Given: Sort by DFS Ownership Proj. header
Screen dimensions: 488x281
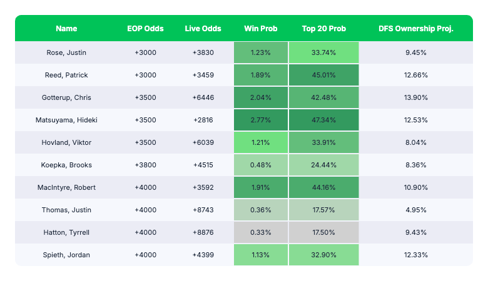Looking at the screenshot, I should pos(415,29).
